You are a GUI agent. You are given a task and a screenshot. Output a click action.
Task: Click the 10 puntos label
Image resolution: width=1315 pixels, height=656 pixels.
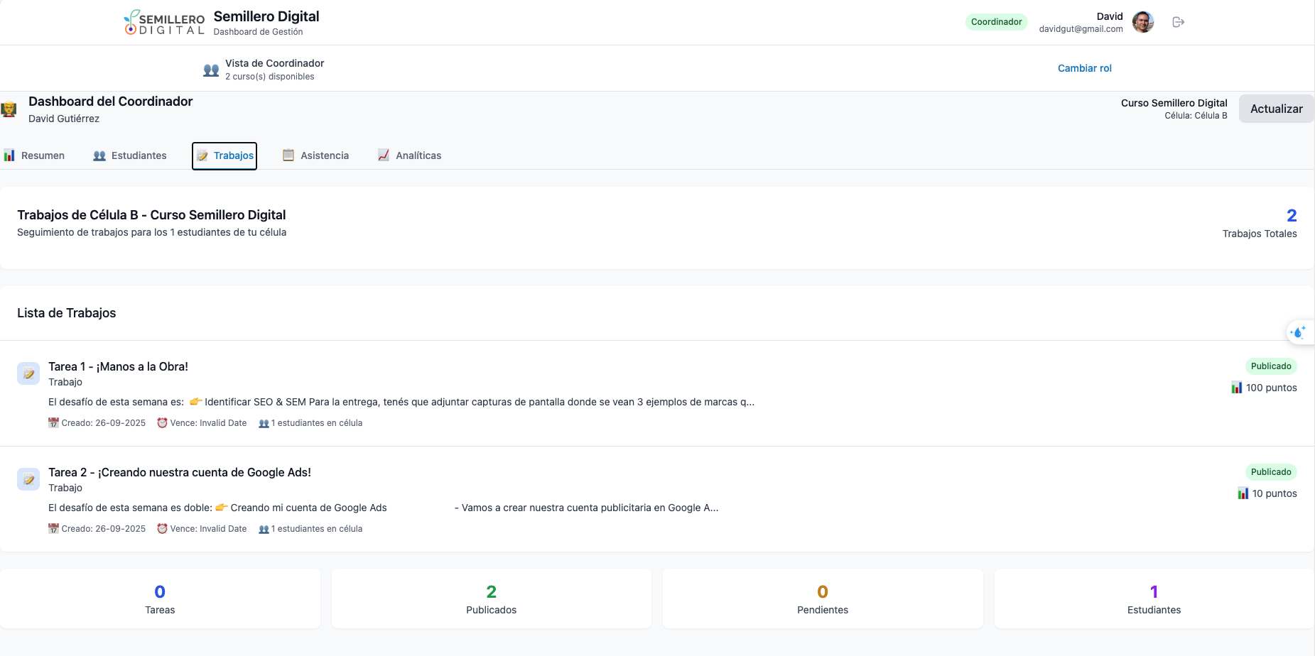pos(1275,493)
